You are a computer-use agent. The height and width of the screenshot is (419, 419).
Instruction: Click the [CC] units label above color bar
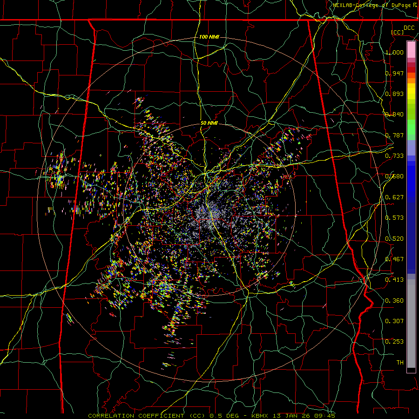(398, 32)
